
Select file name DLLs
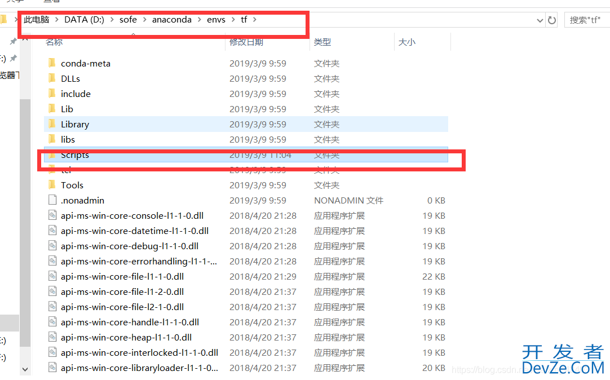[70, 78]
